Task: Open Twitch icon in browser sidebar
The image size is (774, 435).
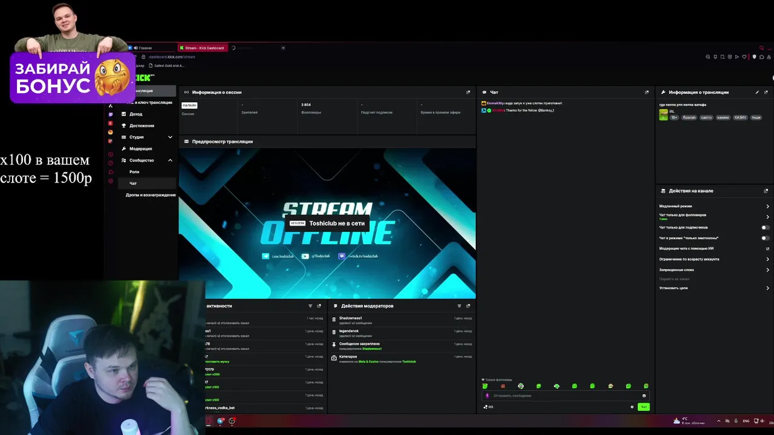Action: [x=110, y=114]
